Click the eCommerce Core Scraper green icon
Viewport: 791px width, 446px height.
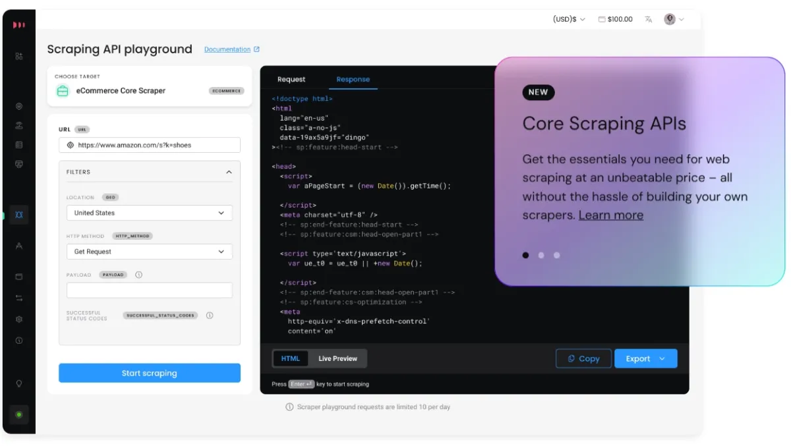coord(63,91)
